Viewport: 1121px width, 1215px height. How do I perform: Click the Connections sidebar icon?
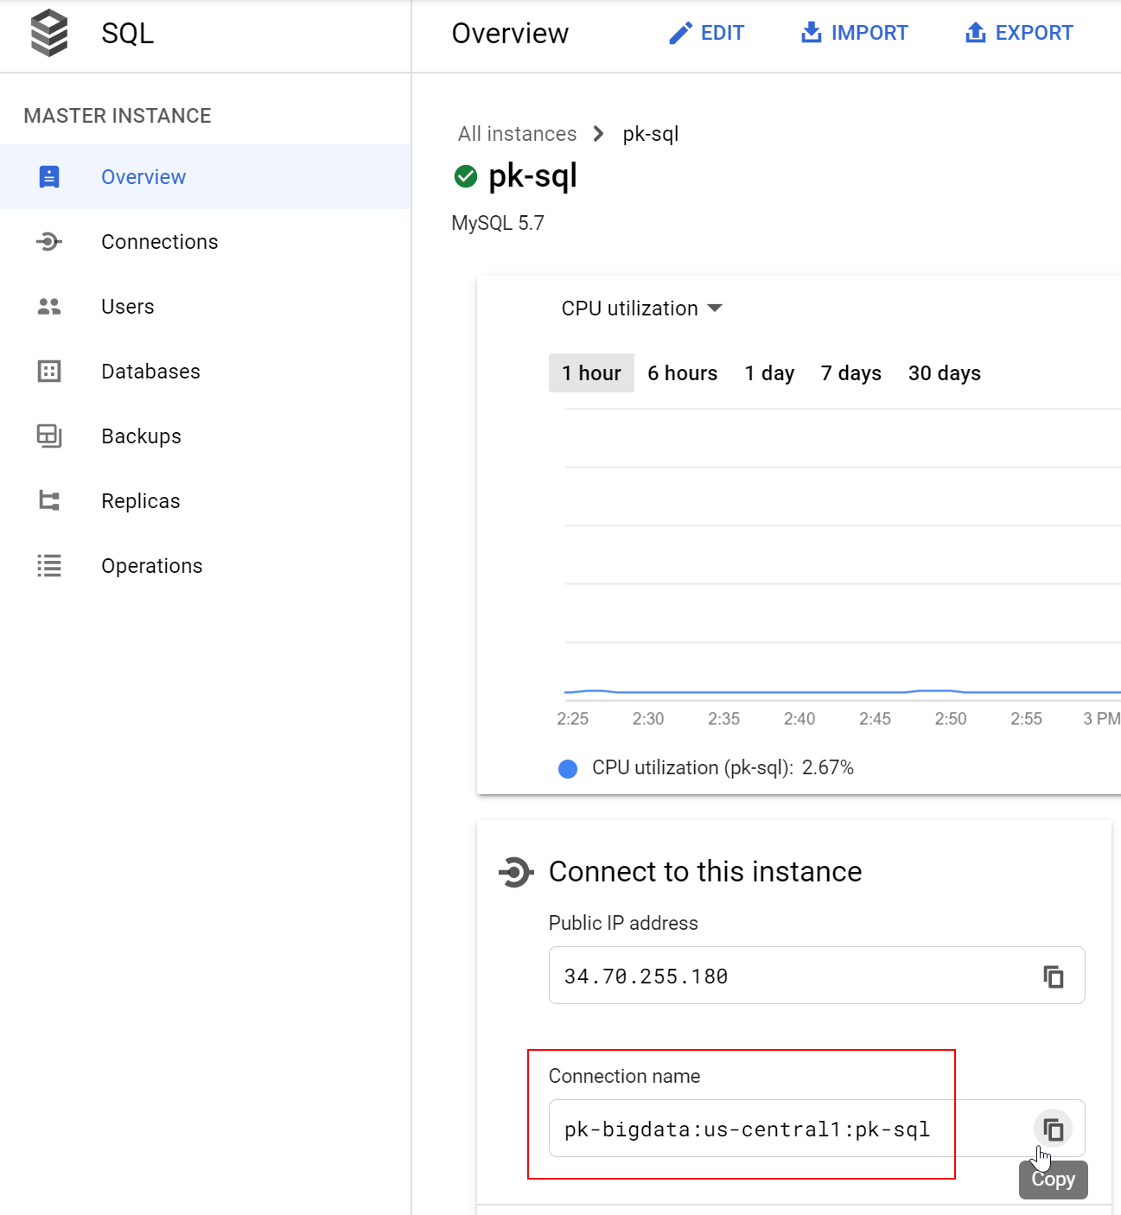(x=49, y=242)
